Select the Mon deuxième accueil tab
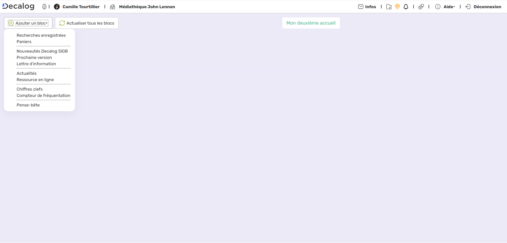507x243 pixels. [311, 23]
